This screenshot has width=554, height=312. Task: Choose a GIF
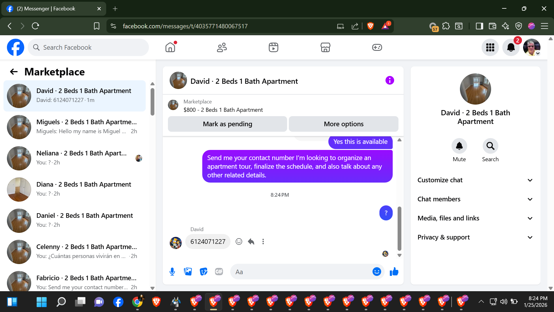(x=219, y=272)
